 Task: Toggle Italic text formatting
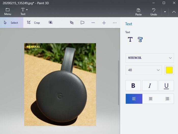pyautogui.click(x=150, y=86)
